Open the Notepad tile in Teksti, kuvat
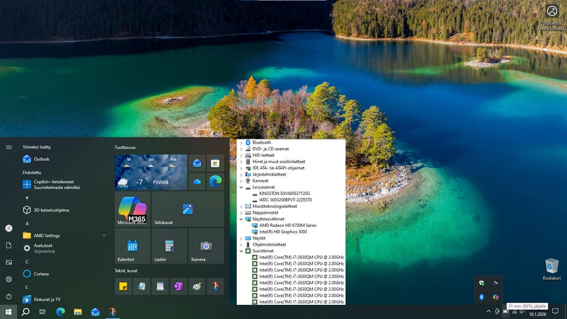This screenshot has width=567, height=319. (142, 287)
